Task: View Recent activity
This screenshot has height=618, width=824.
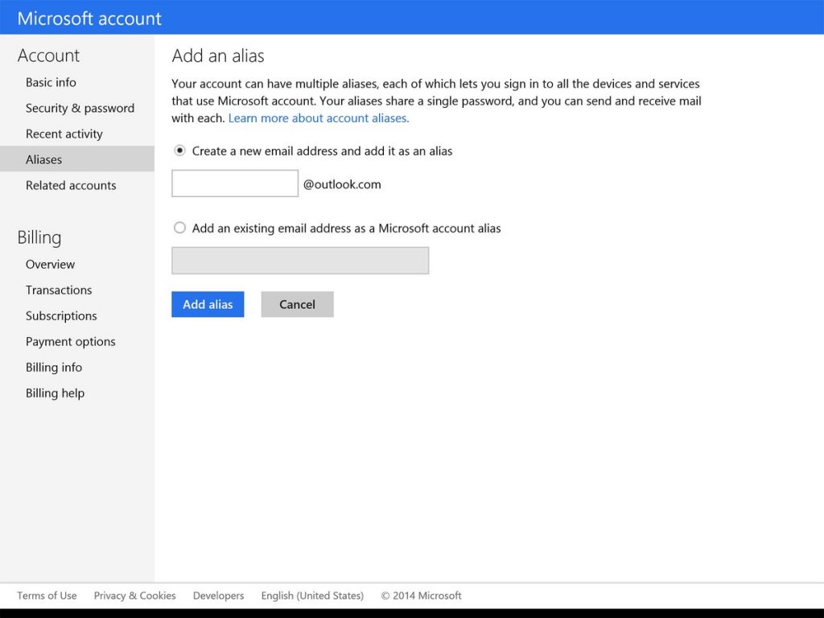Action: point(64,134)
